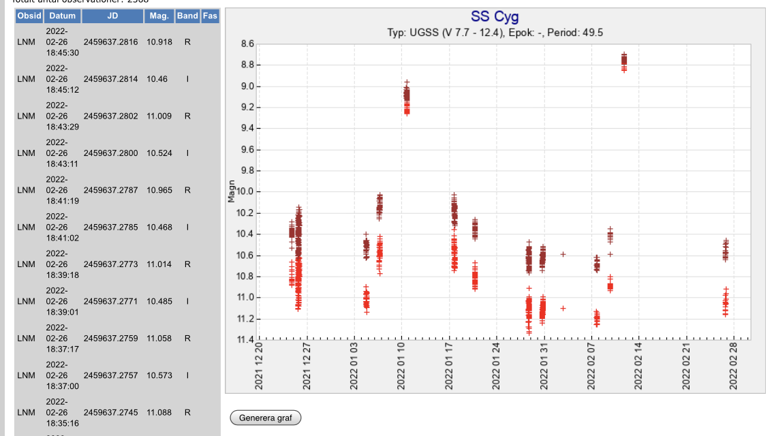Click the Mag. column header

tap(159, 15)
